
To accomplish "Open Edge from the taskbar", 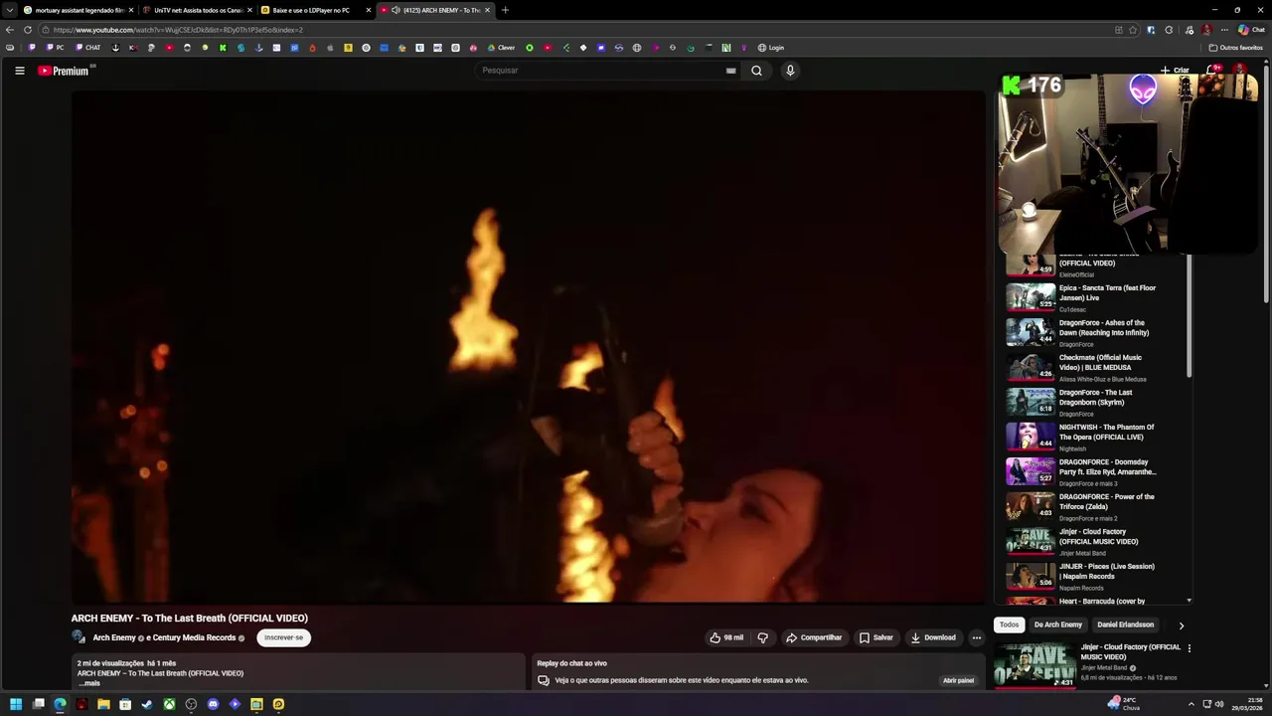I will [60, 704].
